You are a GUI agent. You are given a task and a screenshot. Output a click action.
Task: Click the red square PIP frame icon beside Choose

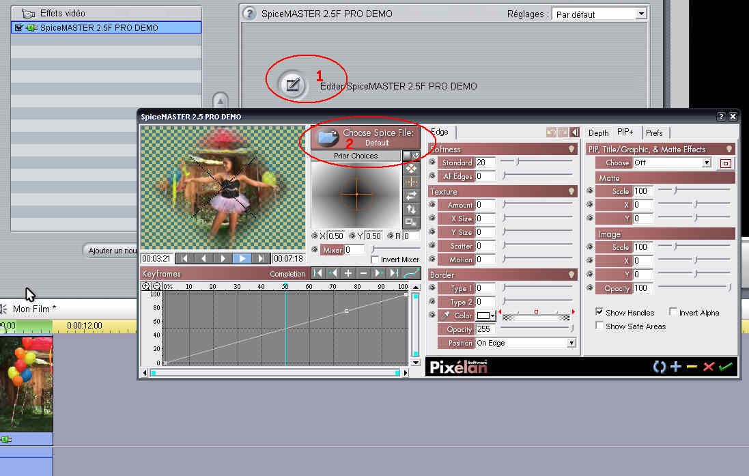pos(726,163)
